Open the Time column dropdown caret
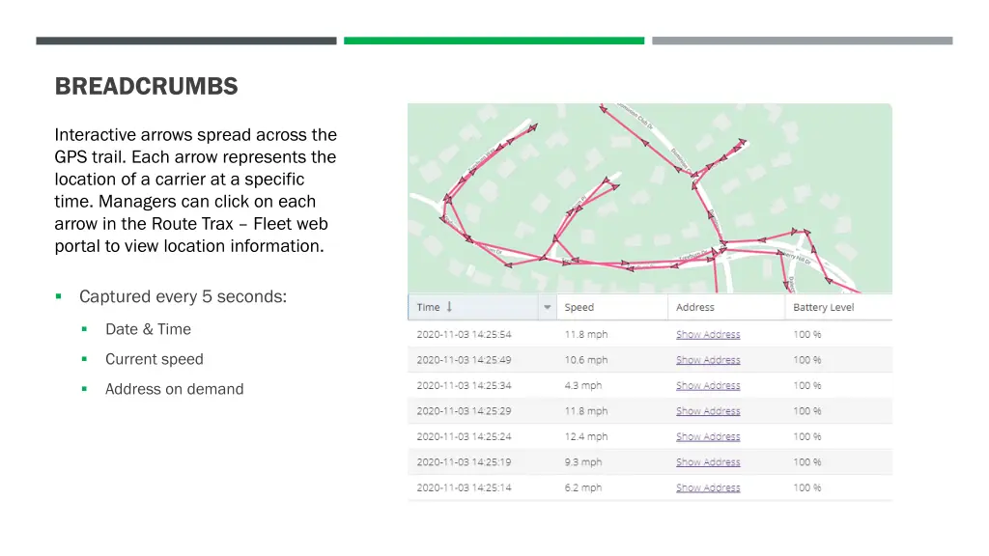The height and width of the screenshot is (556, 989). [547, 308]
